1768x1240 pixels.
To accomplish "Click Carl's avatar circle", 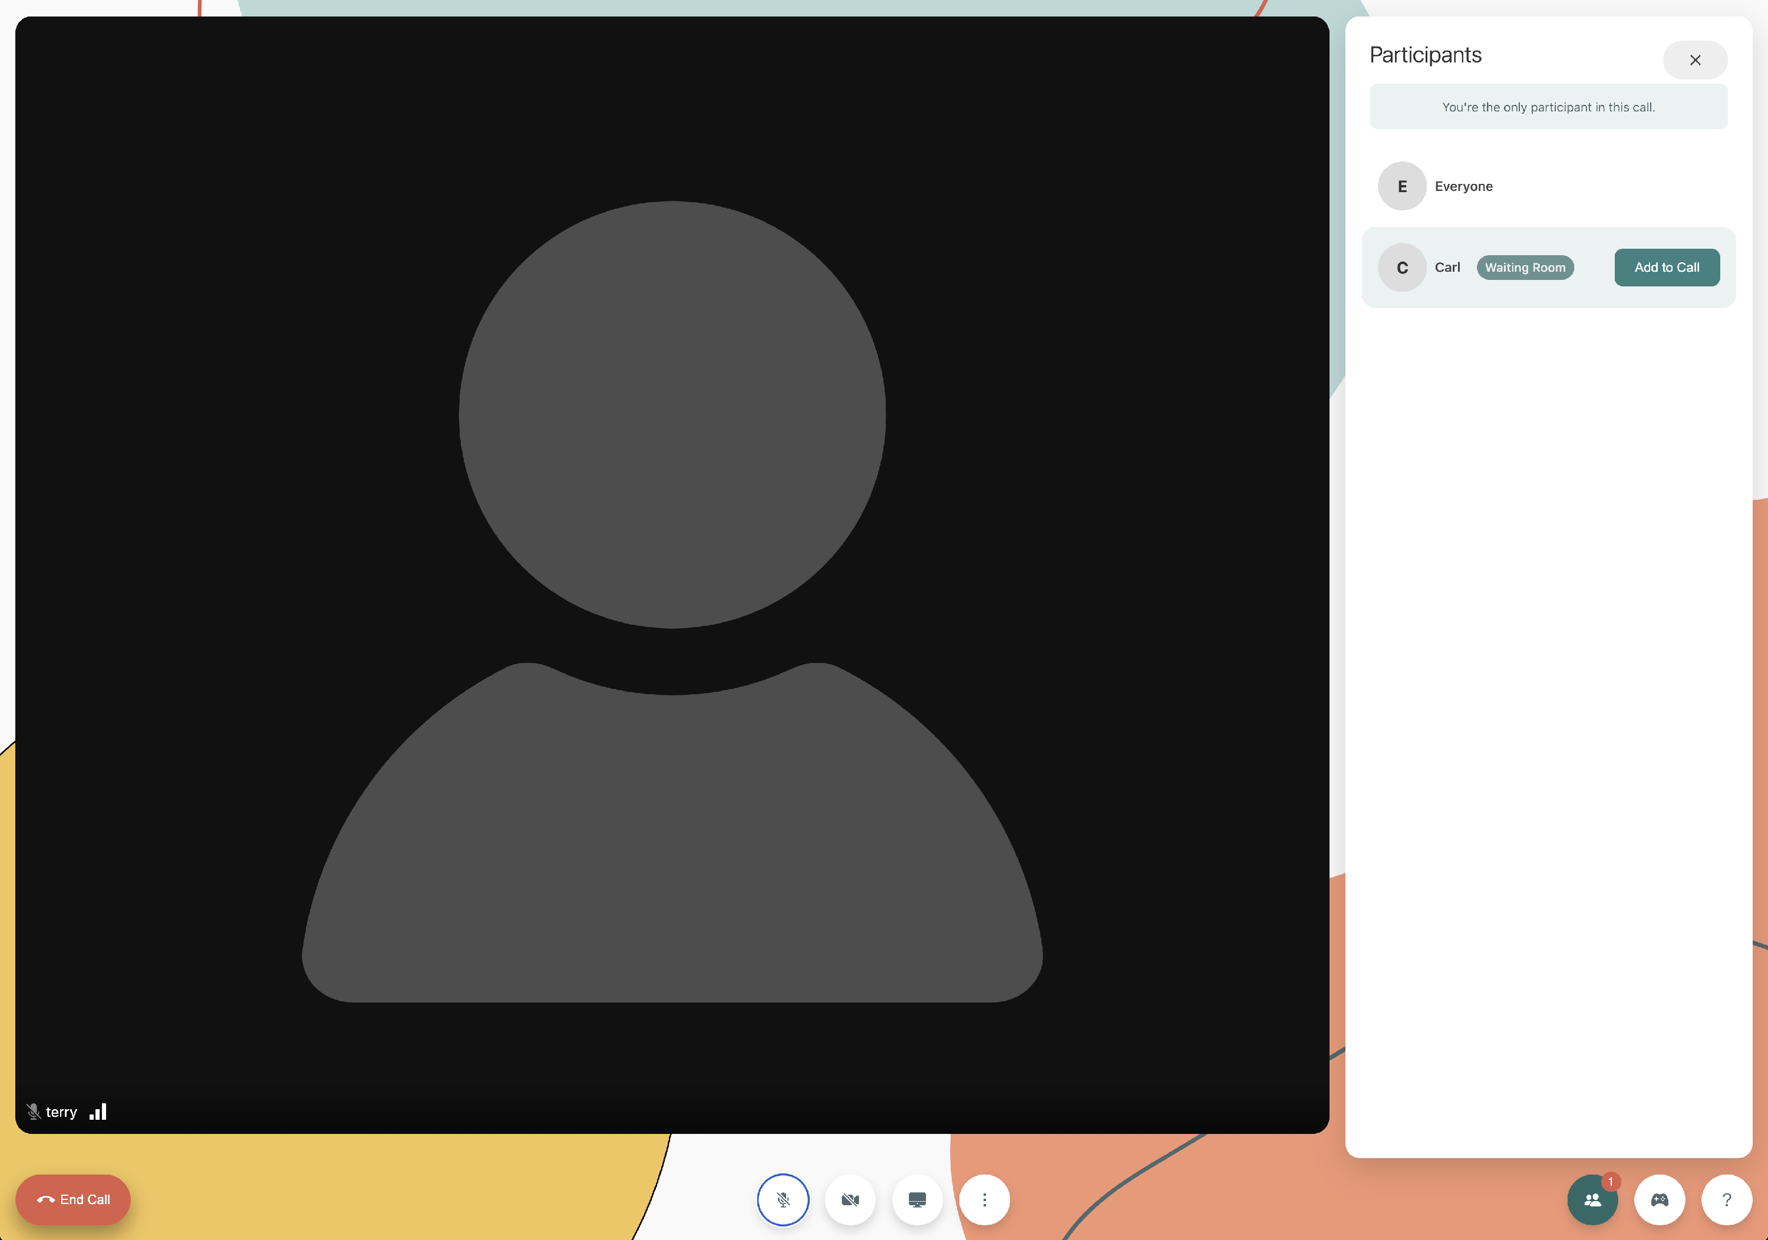I will [x=1402, y=267].
